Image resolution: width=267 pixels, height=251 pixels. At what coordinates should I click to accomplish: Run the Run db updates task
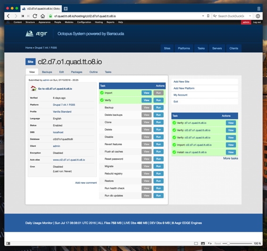(159, 195)
